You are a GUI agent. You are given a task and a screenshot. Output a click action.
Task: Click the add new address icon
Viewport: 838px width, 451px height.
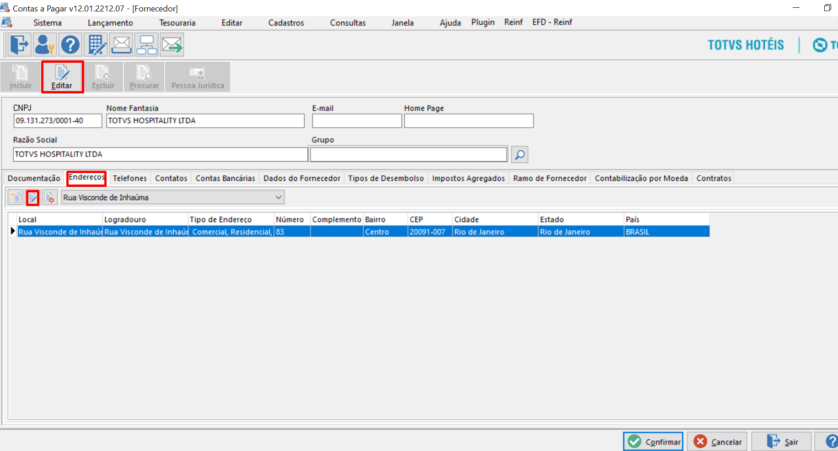pyautogui.click(x=16, y=198)
